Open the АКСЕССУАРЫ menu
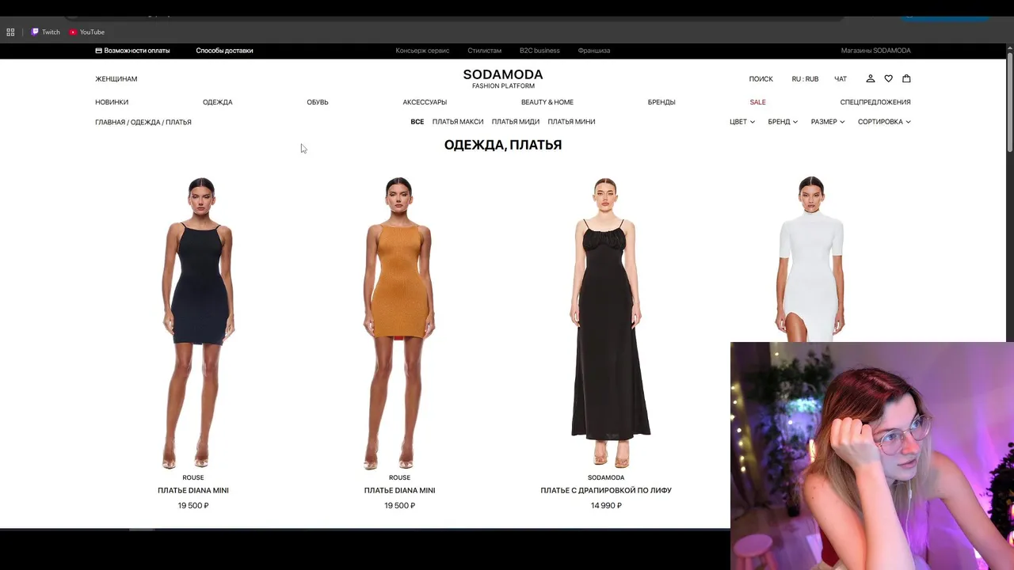1014x570 pixels. tap(425, 102)
